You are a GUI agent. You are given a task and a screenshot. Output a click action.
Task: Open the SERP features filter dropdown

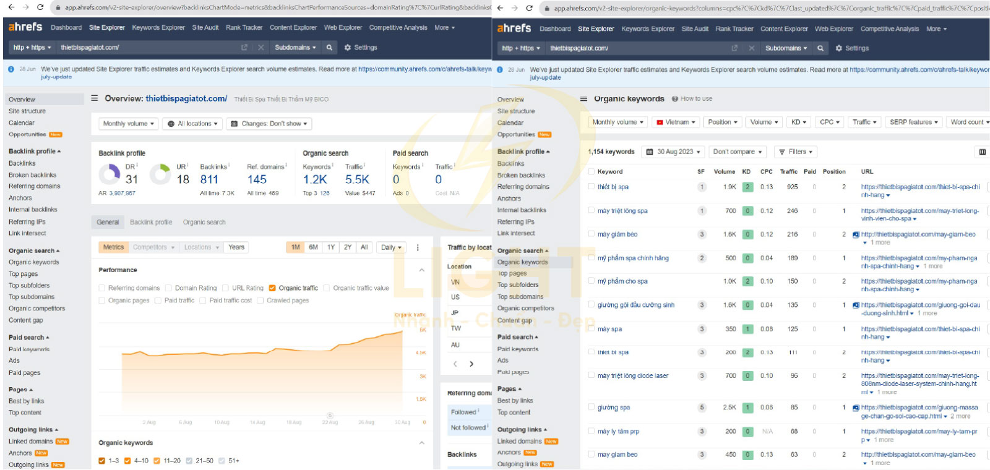pos(914,122)
